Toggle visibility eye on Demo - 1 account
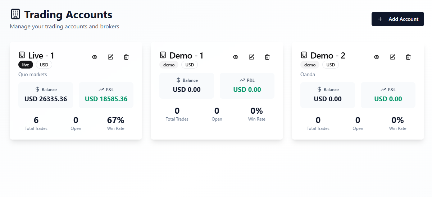 [x=236, y=57]
